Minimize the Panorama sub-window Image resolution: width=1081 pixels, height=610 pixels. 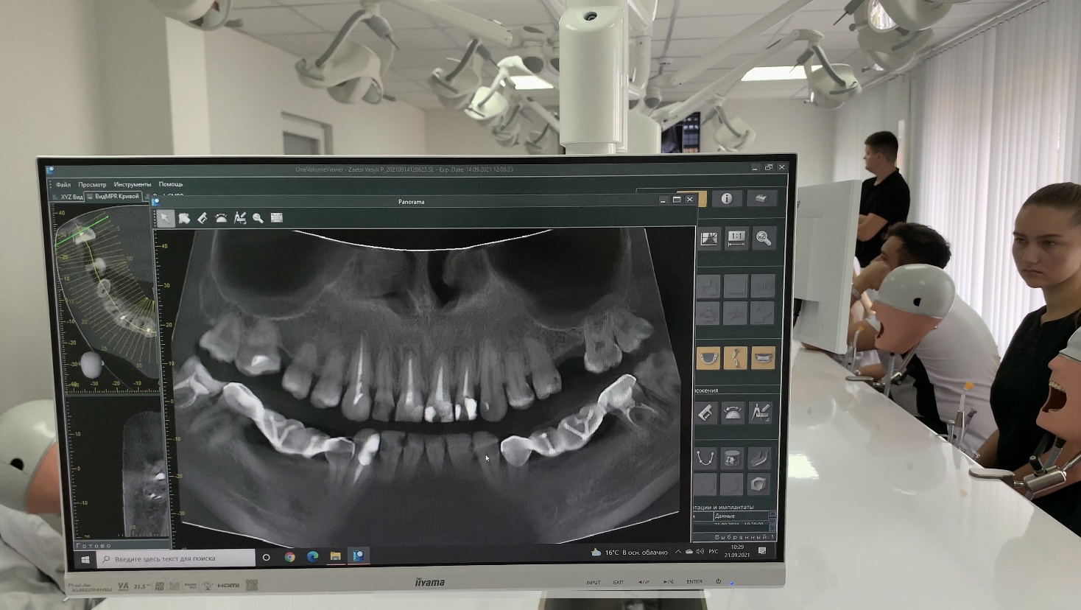pos(663,200)
